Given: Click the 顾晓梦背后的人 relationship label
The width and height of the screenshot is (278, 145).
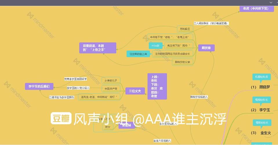Looking at the screenshot, I should tap(199, 97).
